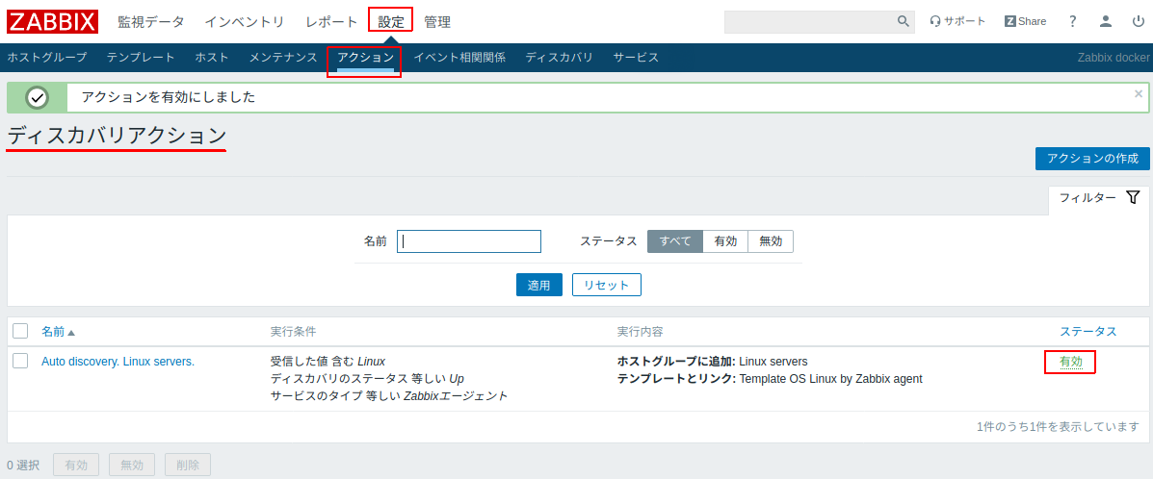
Task: Click the 0 選択 counter
Action: tap(23, 465)
